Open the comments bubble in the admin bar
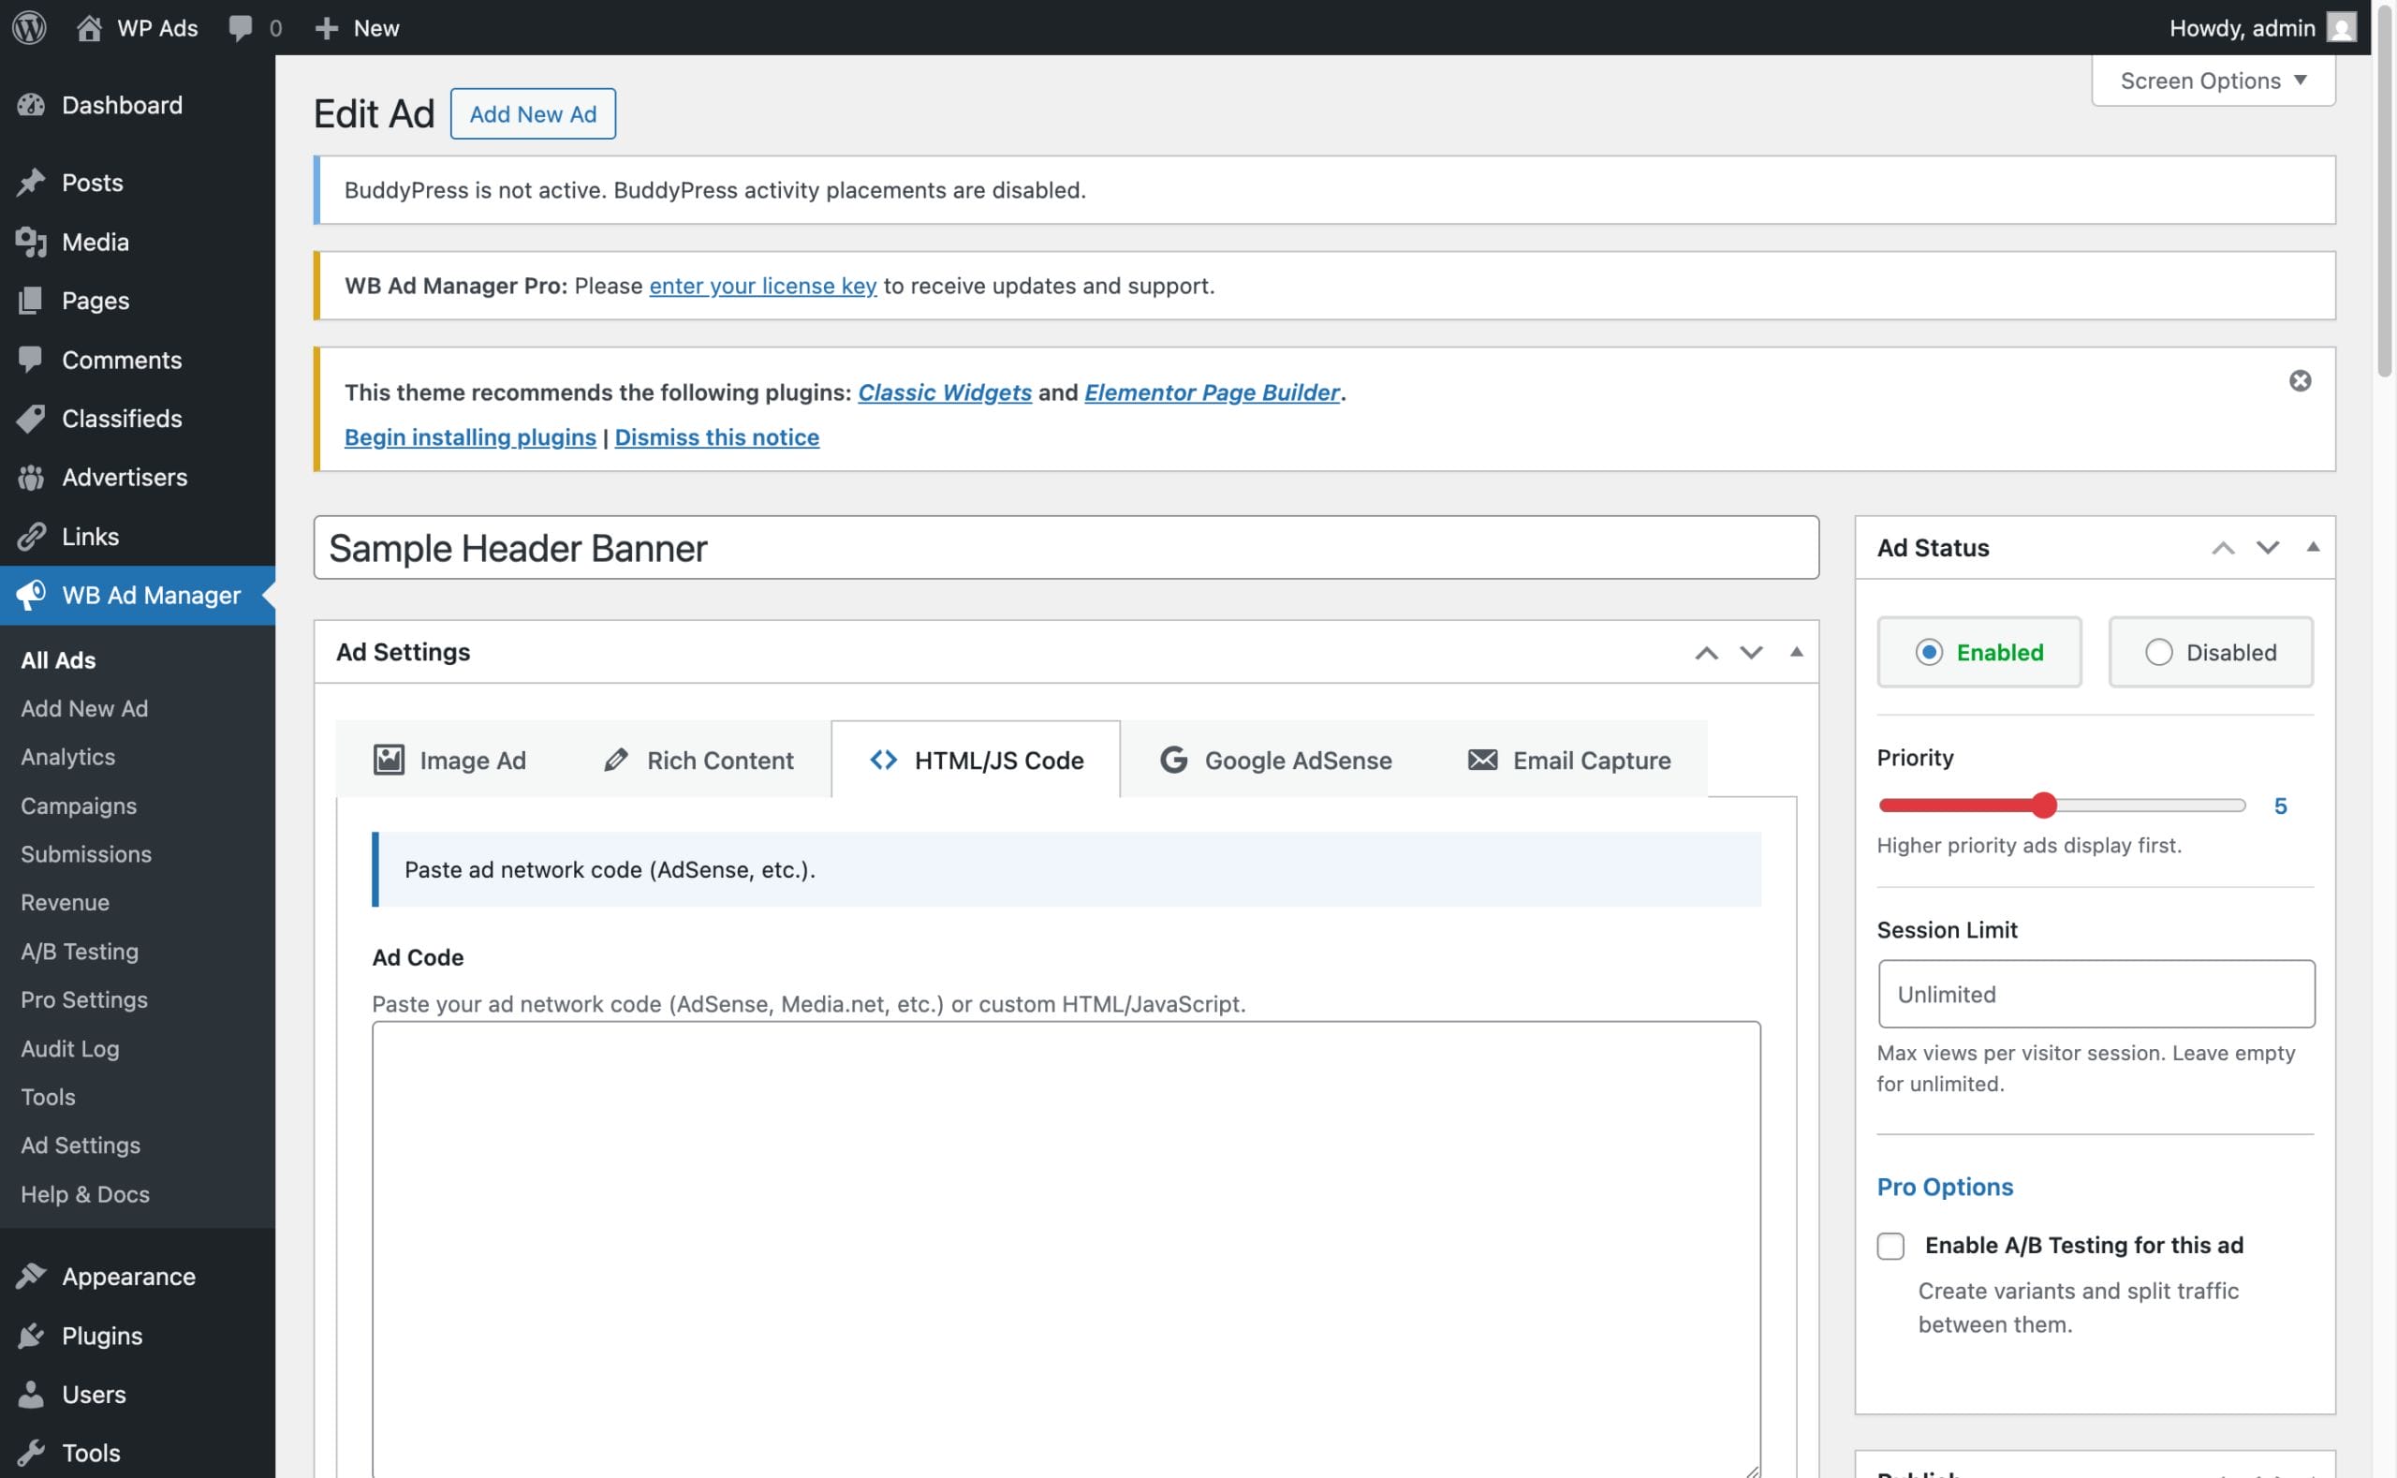 242,26
